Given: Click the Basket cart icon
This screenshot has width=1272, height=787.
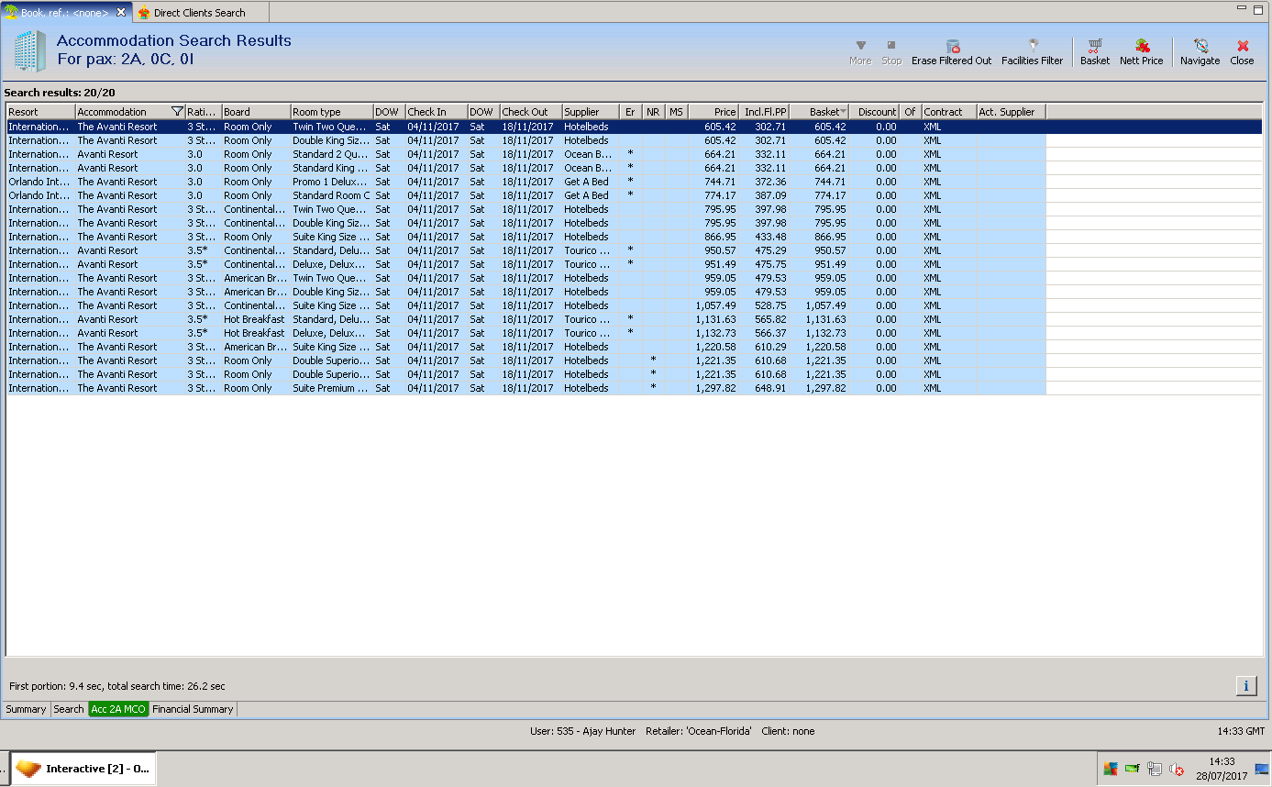Looking at the screenshot, I should 1094,47.
